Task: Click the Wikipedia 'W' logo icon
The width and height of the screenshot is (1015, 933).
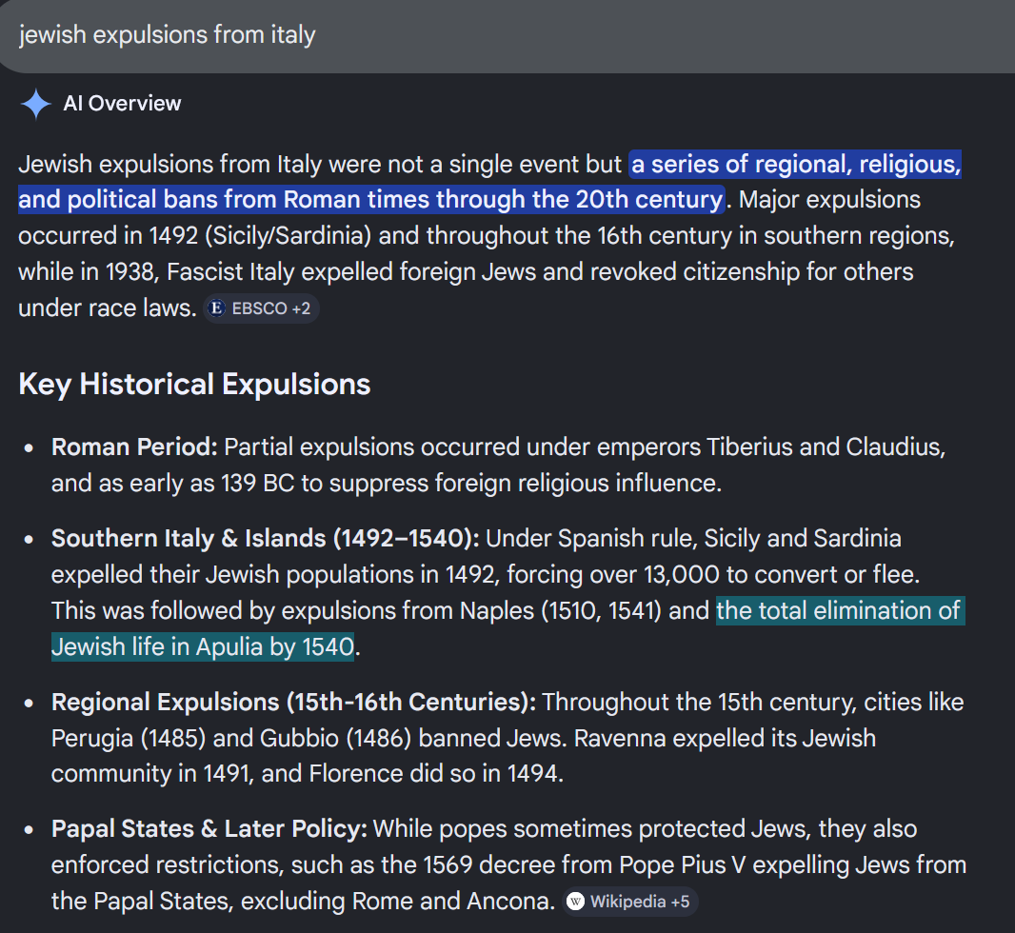Action: pos(575,902)
